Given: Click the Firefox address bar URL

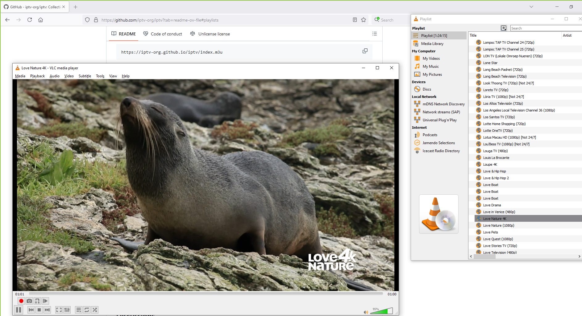Looking at the screenshot, I should coord(160,20).
